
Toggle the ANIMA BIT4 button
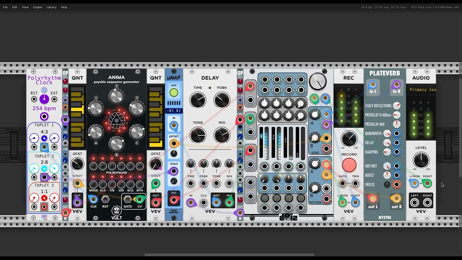click(139, 185)
